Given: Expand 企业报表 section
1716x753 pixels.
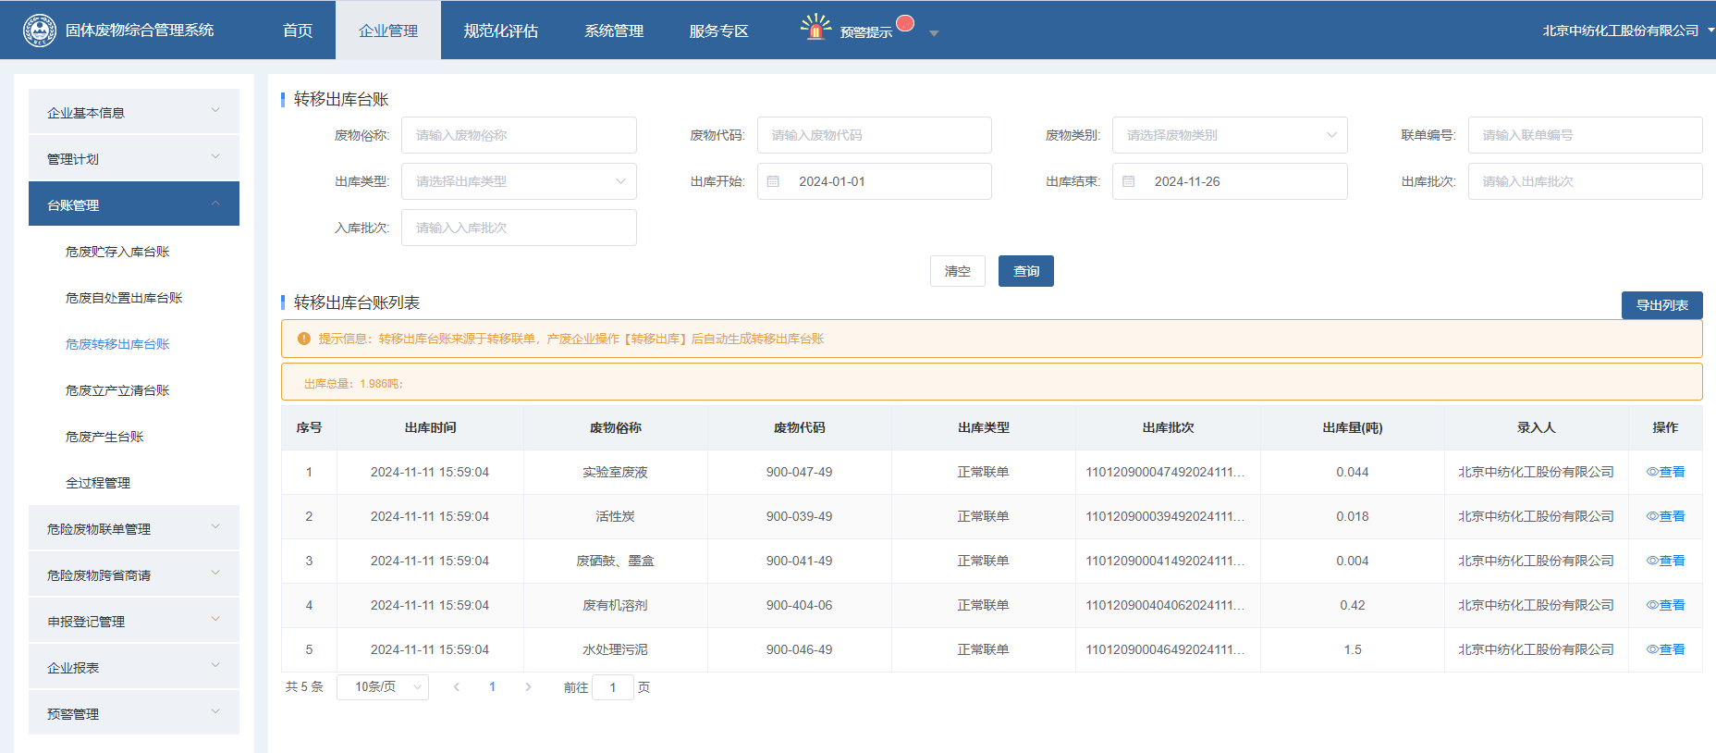Looking at the screenshot, I should tap(134, 667).
